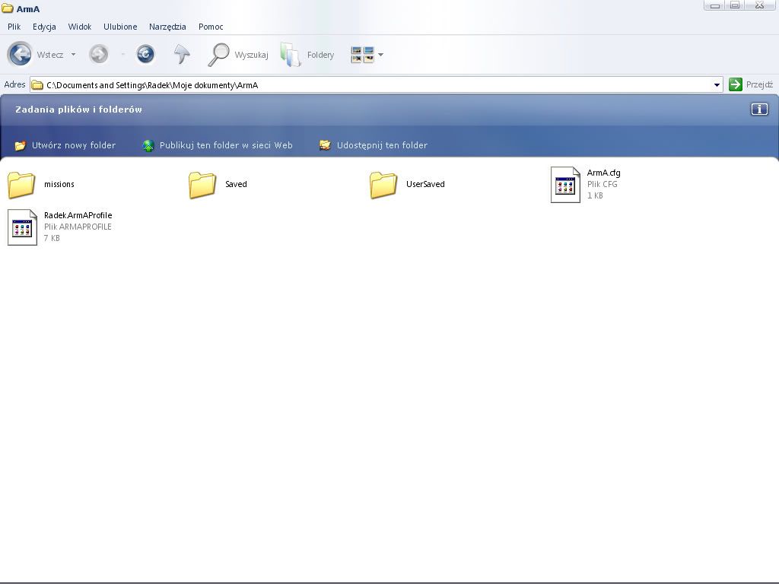
Task: Open the Widok menu
Action: (x=79, y=27)
